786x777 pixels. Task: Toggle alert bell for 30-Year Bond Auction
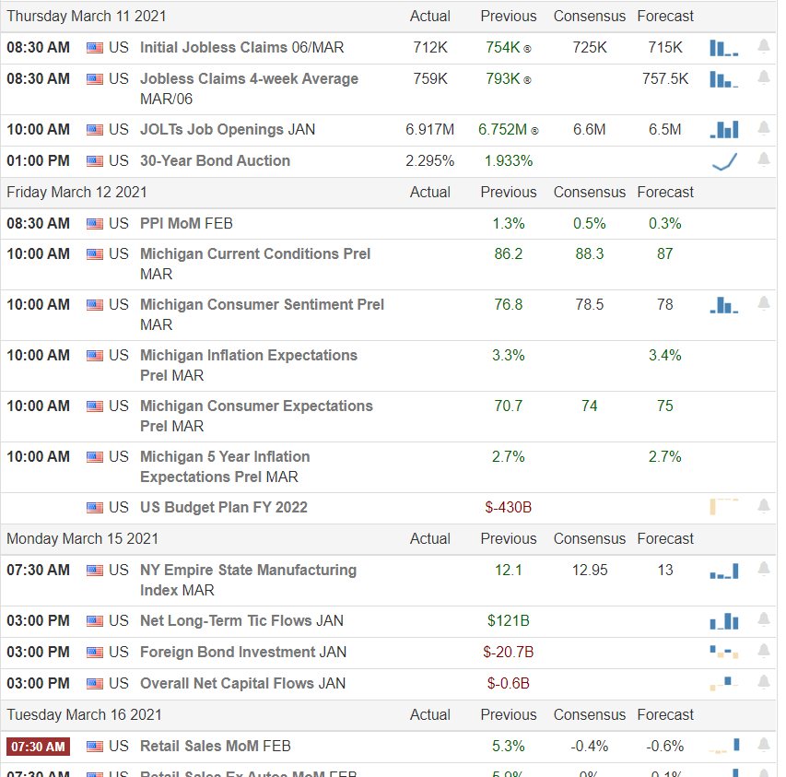[x=764, y=160]
